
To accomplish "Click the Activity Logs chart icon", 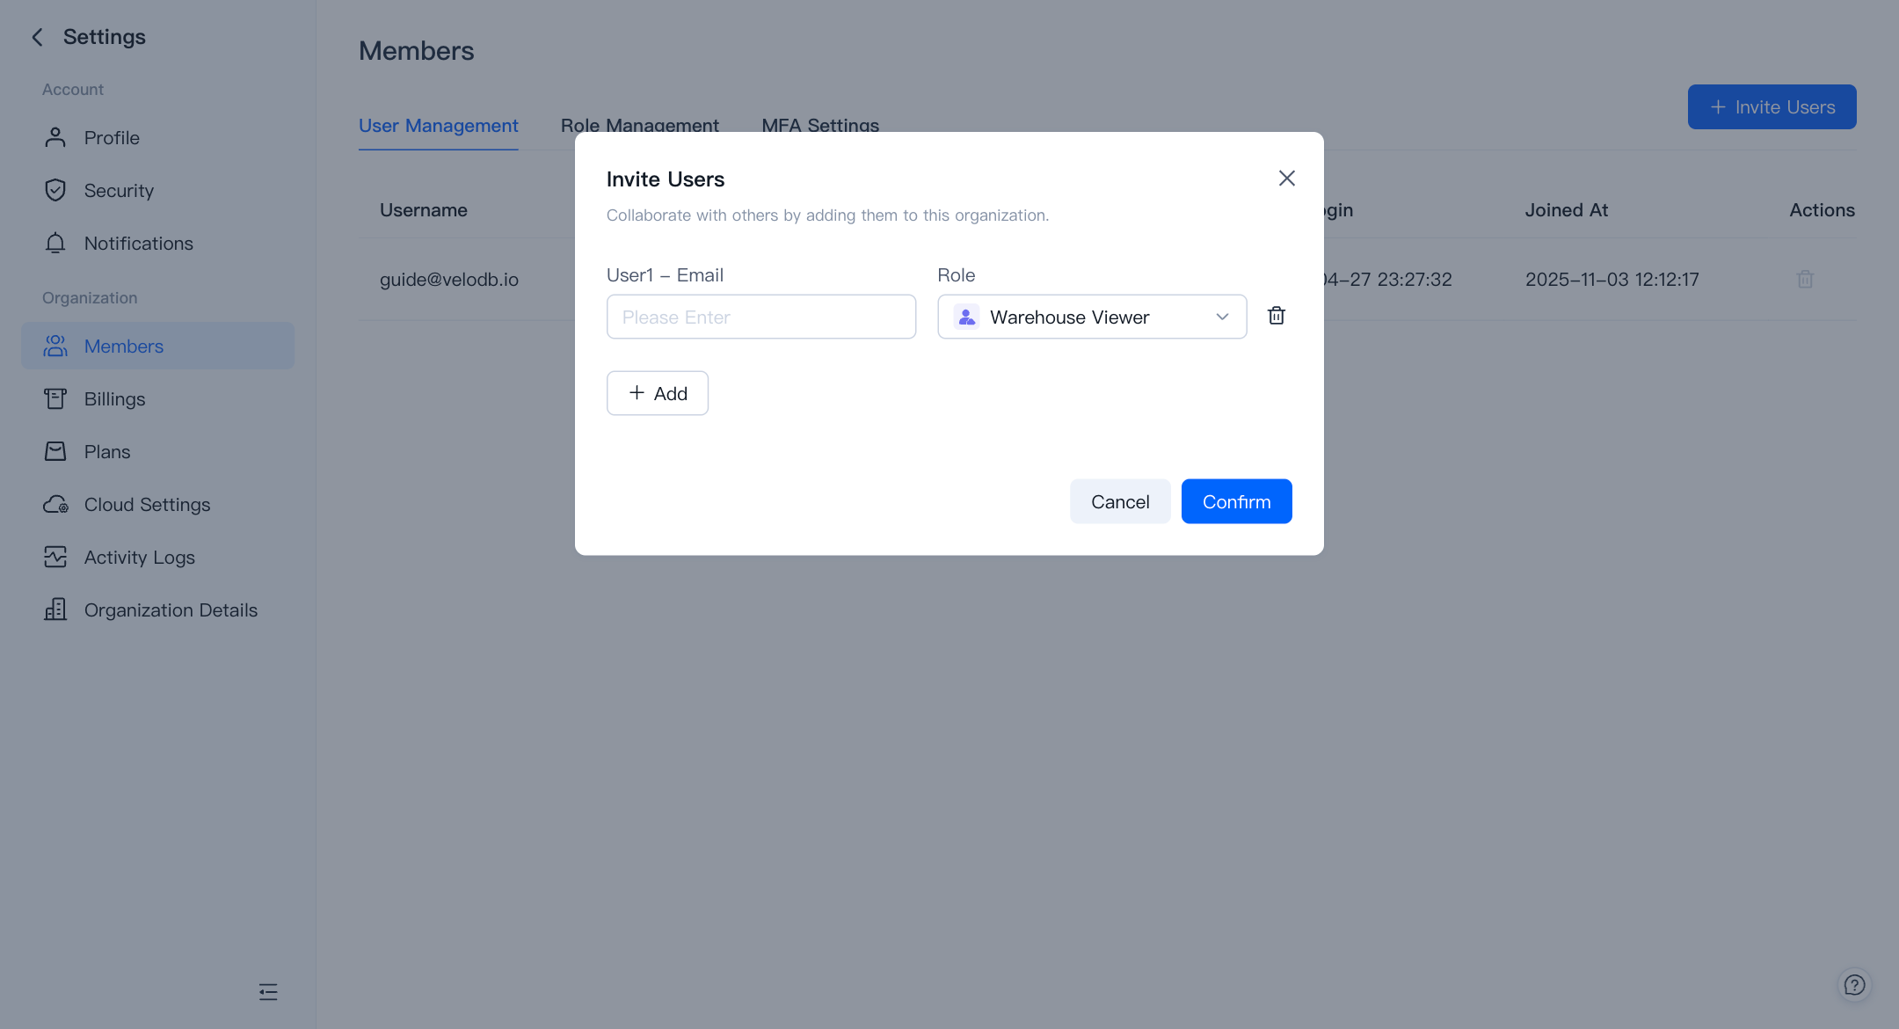I will pos(55,557).
